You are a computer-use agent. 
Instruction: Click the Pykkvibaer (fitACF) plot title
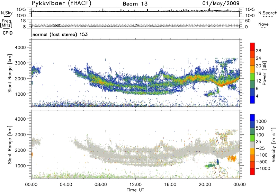tap(62, 3)
